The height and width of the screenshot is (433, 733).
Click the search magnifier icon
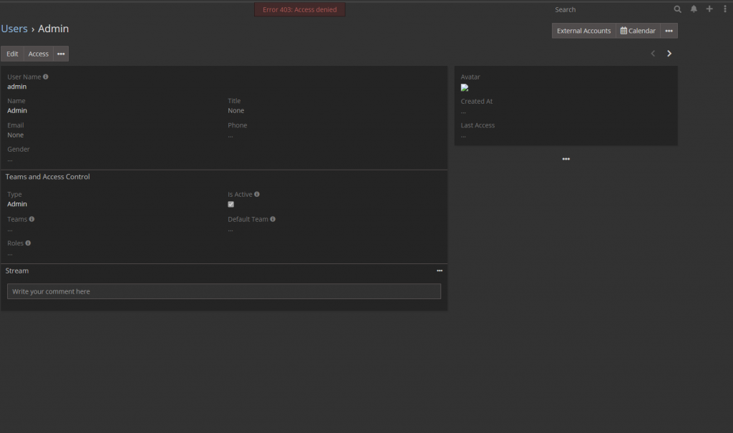coord(677,9)
